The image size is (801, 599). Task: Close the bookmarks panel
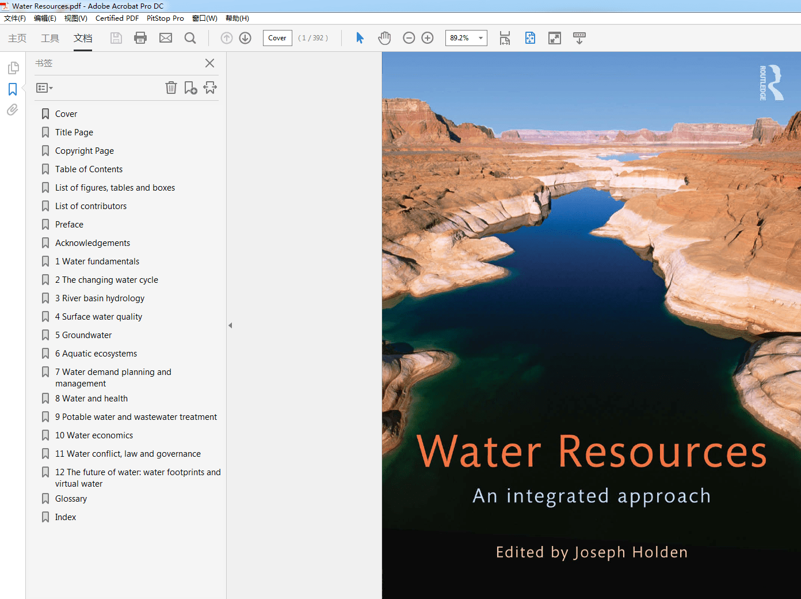[210, 63]
